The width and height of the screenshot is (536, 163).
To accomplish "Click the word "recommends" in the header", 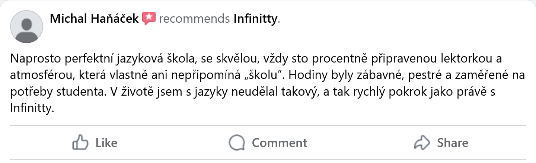I will pyautogui.click(x=194, y=19).
